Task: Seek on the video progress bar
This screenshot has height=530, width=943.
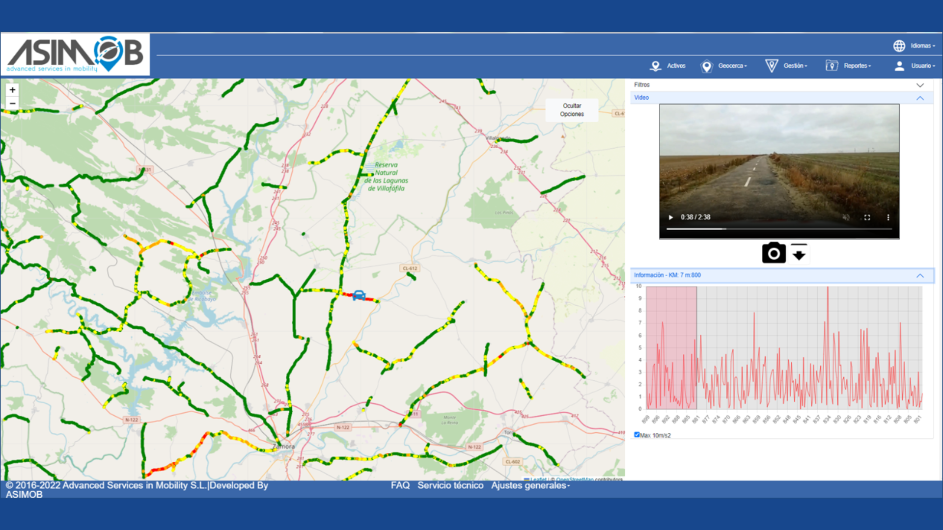Action: (779, 229)
